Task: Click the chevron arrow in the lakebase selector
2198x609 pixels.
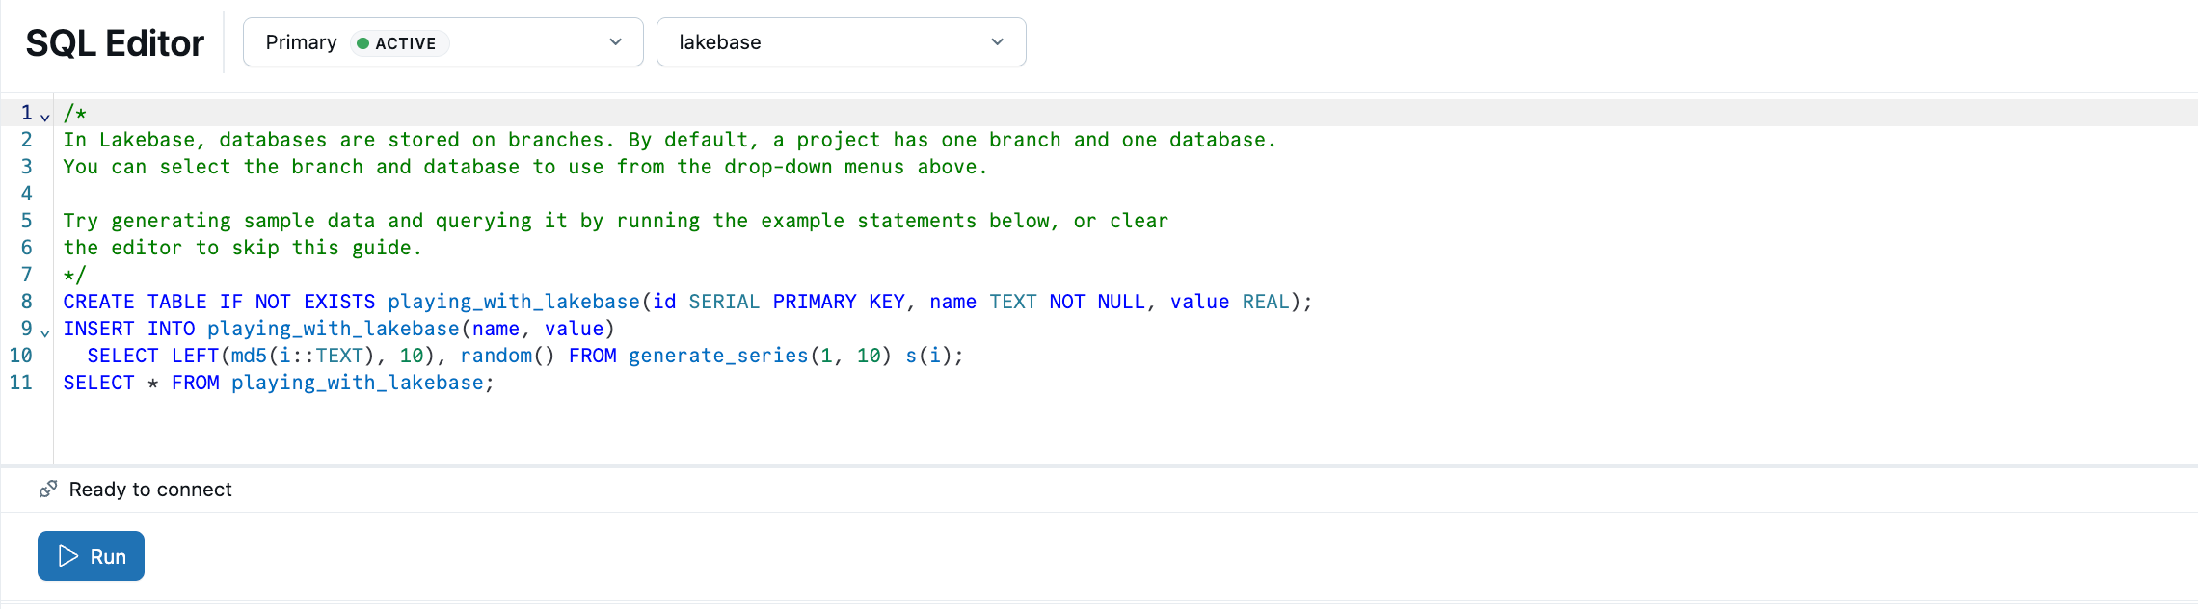Action: click(997, 42)
